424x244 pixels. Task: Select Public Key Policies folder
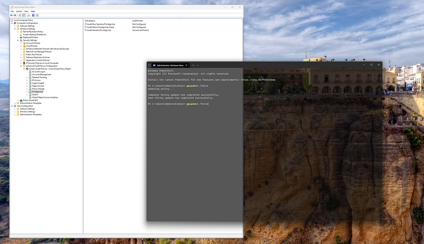click(34, 54)
